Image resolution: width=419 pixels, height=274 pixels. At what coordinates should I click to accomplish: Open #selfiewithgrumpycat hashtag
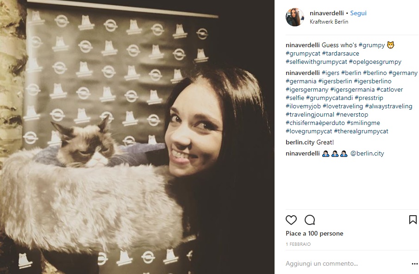pyautogui.click(x=316, y=62)
